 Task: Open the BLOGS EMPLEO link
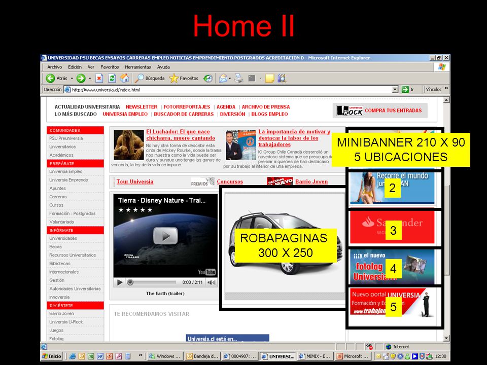[269, 114]
